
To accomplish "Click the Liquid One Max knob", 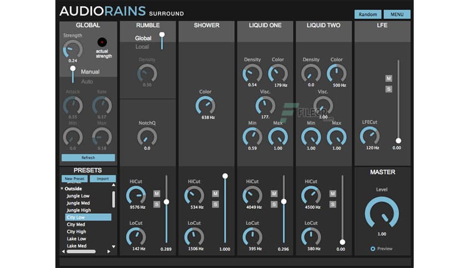I will [x=278, y=137].
